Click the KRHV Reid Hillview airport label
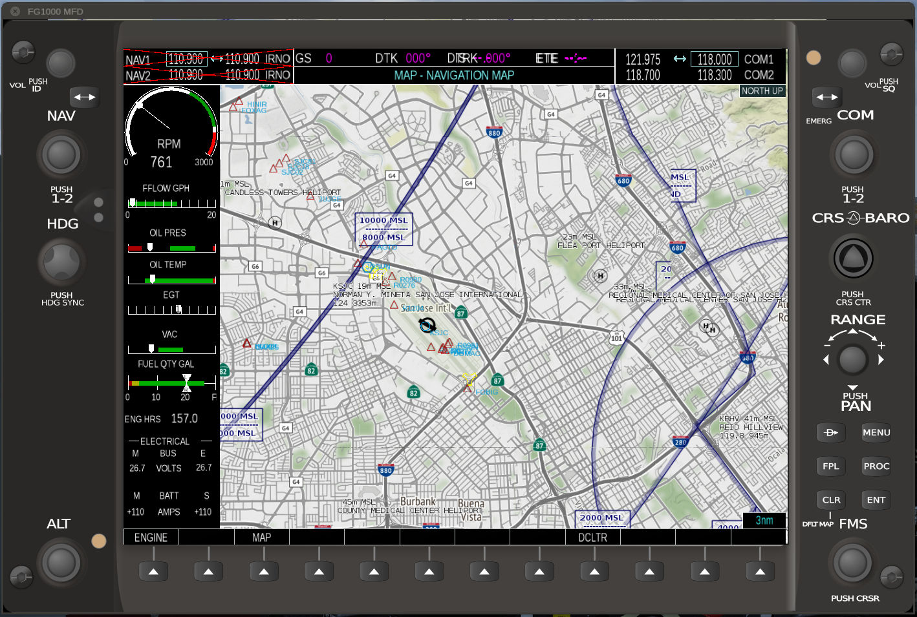 [x=751, y=427]
